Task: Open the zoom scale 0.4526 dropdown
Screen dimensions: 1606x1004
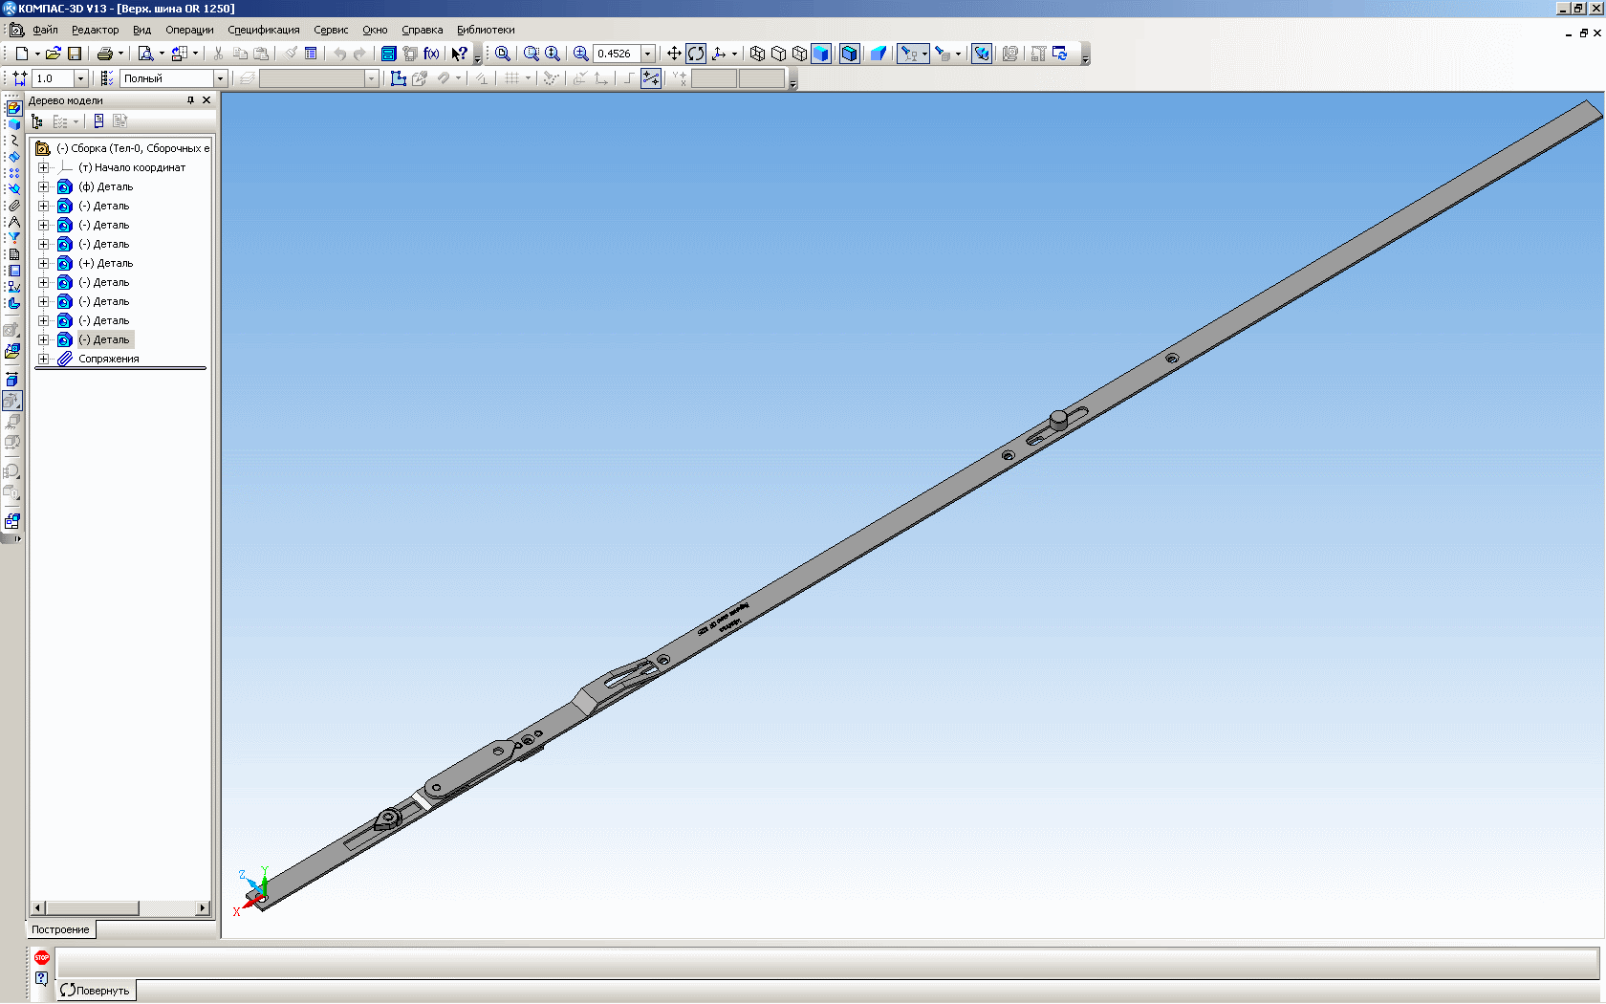Action: coord(648,54)
